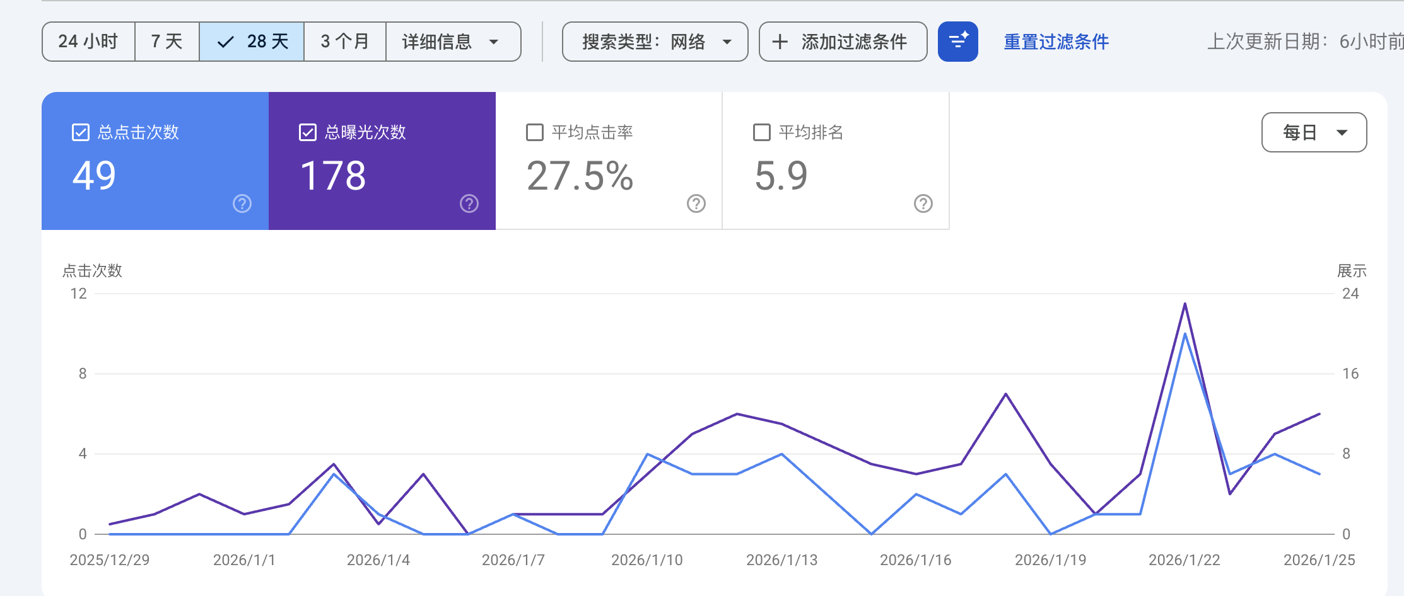Screen dimensions: 1404x596
Task: Enable the 平均点击率 checkbox
Action: (535, 132)
